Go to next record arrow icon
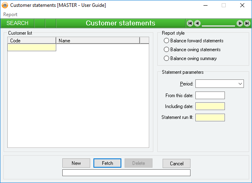252x183 pixels. [x=240, y=23]
